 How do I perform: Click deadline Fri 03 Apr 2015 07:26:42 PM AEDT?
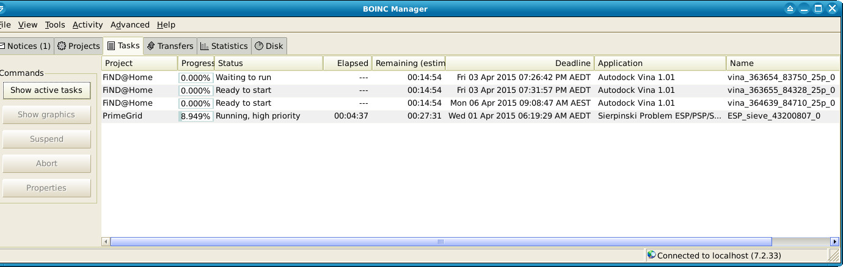click(x=524, y=78)
